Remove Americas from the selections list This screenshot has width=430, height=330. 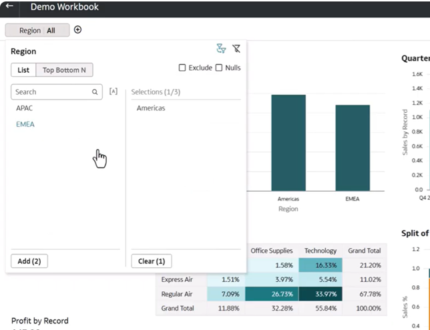[151, 108]
